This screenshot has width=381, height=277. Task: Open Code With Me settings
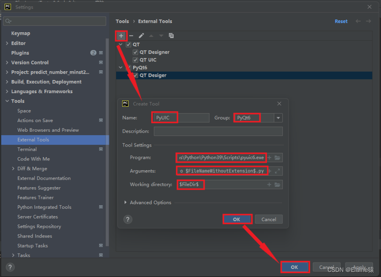33,159
